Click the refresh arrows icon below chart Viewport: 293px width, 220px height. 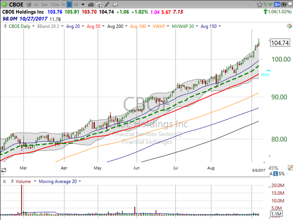[x=3, y=171]
